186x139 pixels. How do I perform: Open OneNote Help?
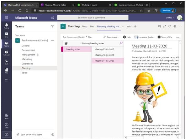point(127,37)
